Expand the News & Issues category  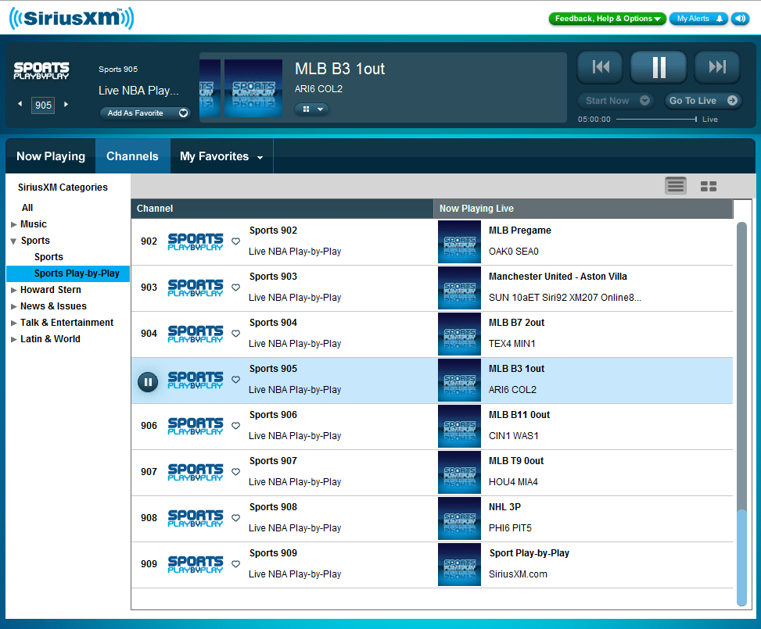14,306
